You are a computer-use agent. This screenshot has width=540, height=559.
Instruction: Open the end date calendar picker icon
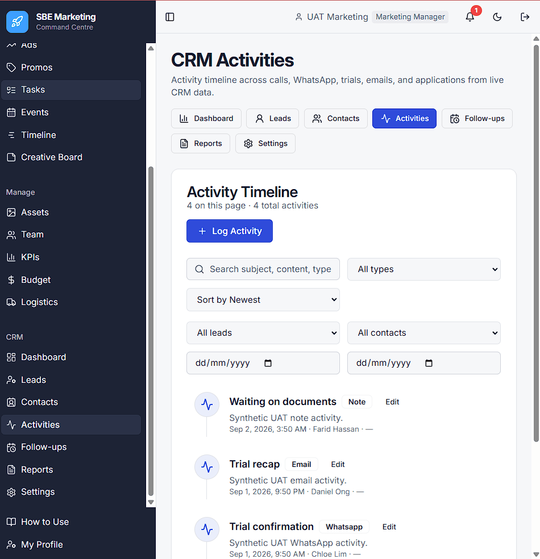tap(429, 363)
